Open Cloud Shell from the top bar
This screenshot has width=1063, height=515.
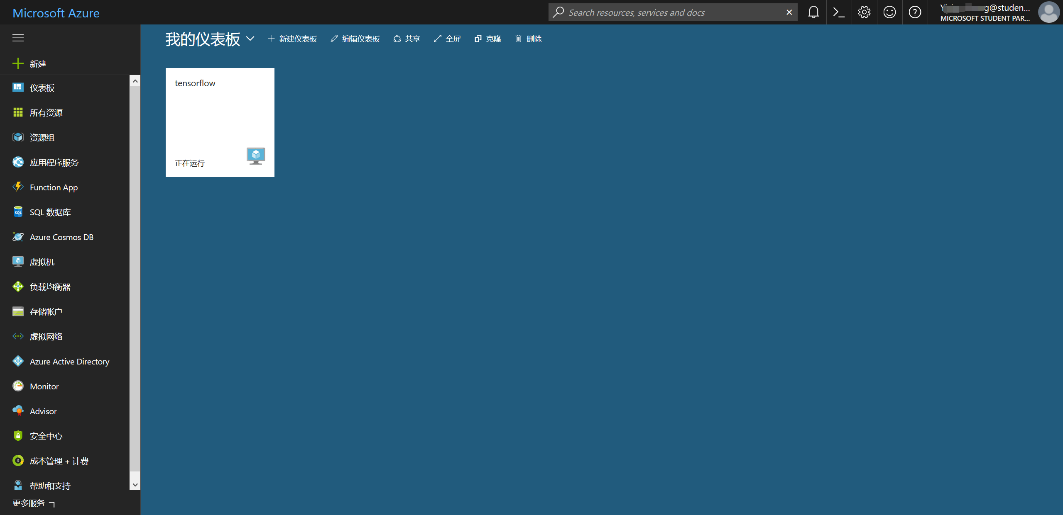tap(839, 12)
